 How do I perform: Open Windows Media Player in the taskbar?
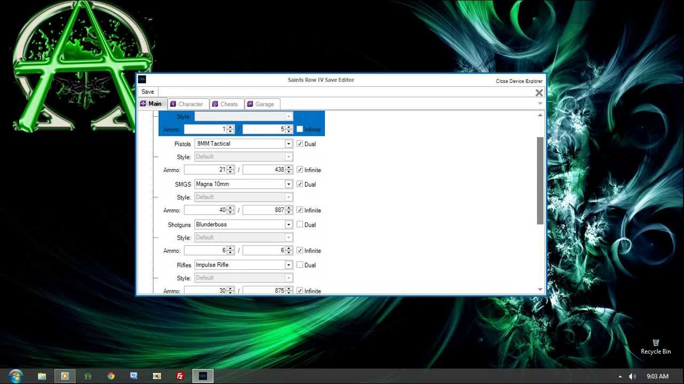click(65, 375)
